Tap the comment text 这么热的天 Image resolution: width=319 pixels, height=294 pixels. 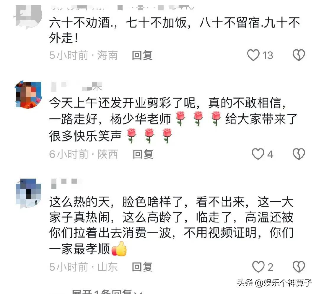pos(80,202)
